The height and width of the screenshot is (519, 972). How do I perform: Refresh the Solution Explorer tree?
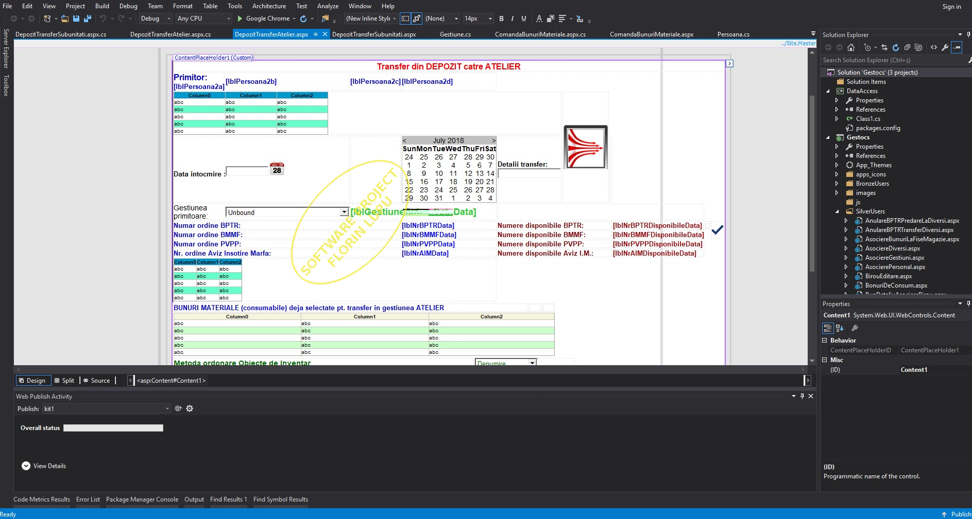click(x=896, y=47)
